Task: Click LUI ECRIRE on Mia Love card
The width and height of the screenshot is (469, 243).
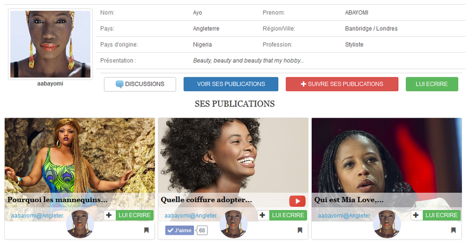Action: click(441, 215)
